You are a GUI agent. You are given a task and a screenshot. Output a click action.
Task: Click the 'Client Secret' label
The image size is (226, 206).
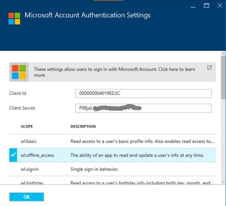(x=22, y=108)
